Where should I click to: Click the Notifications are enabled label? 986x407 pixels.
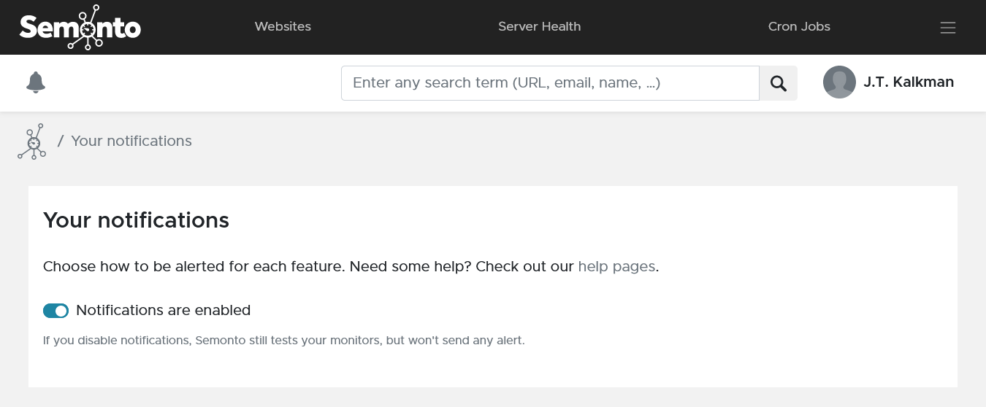(163, 310)
